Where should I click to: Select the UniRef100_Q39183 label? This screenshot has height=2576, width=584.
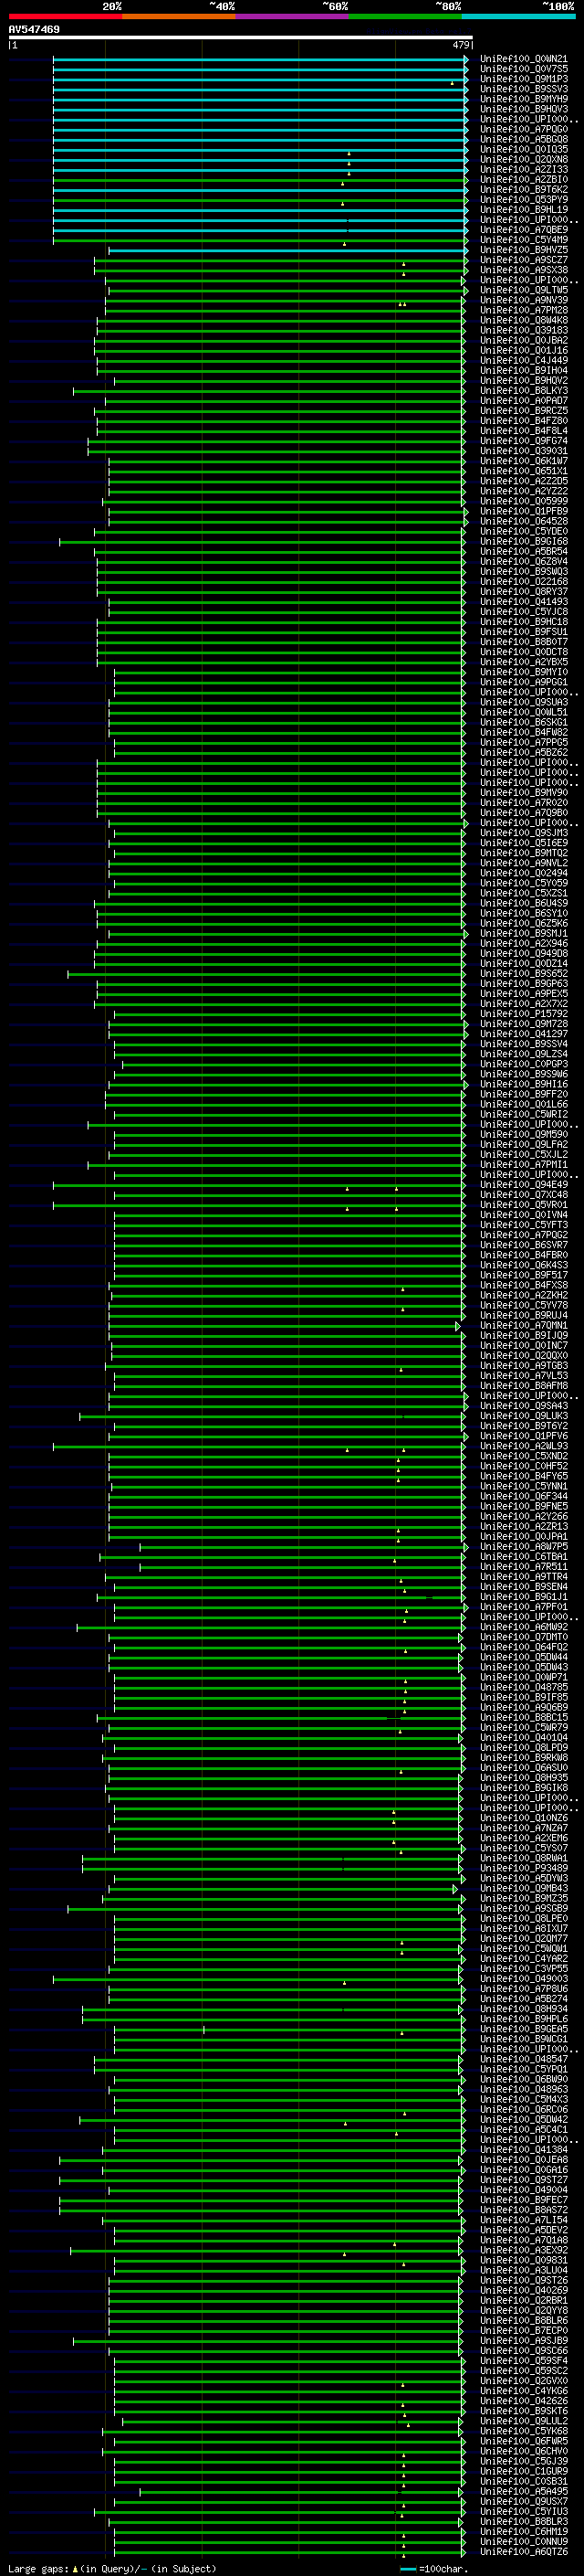coord(523,330)
